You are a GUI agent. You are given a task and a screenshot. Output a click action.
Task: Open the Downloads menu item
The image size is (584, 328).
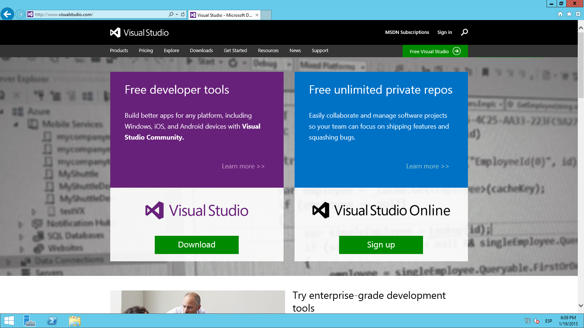(201, 51)
